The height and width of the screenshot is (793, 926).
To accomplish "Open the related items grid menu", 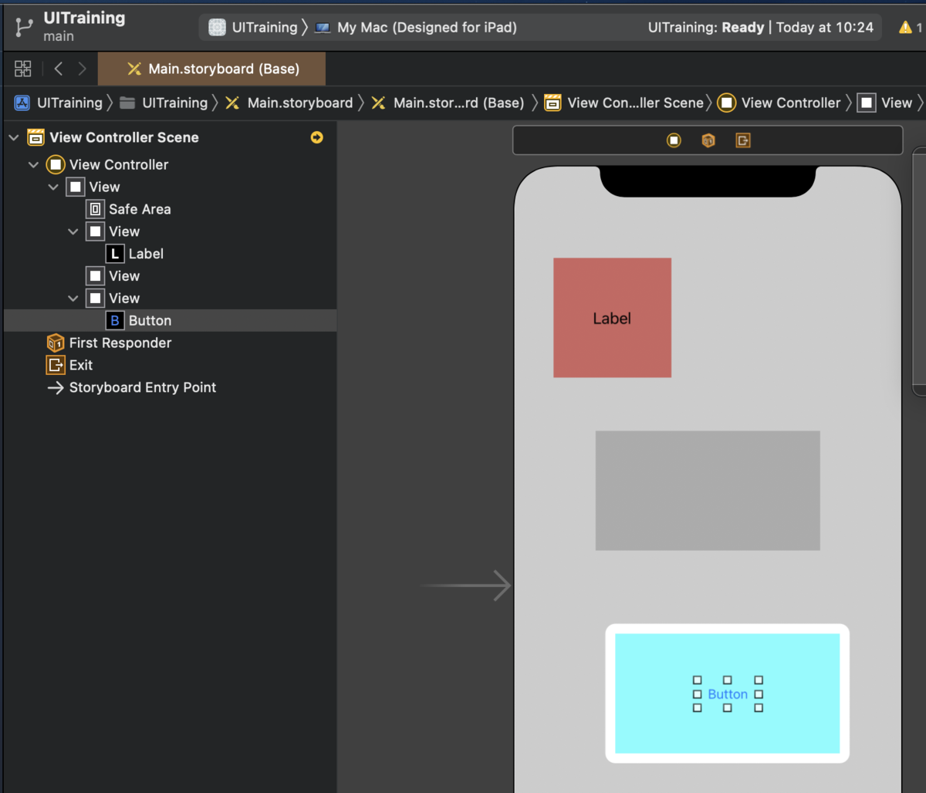I will click(x=23, y=69).
